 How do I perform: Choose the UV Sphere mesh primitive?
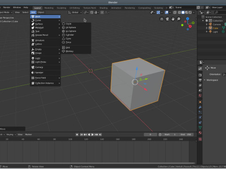pos(76,27)
